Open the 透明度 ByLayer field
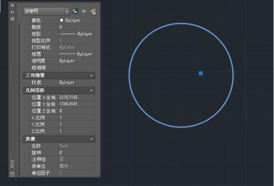 click(x=77, y=61)
